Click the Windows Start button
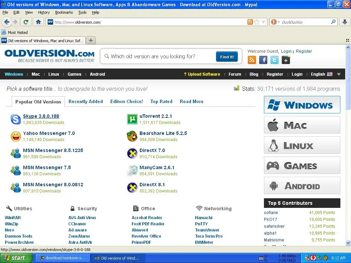 coord(16,258)
